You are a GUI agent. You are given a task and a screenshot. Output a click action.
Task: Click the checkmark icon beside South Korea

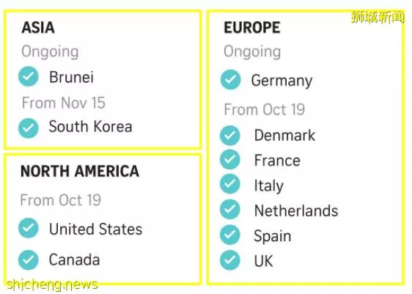coord(29,128)
